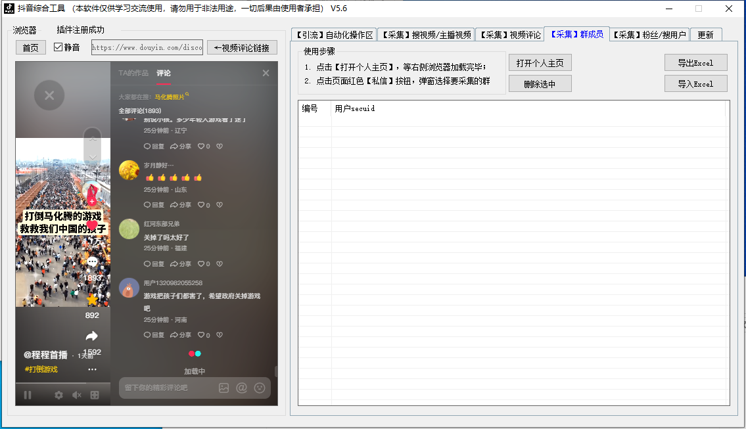Focus the douyin URL address field
The height and width of the screenshot is (429, 746).
pyautogui.click(x=147, y=47)
